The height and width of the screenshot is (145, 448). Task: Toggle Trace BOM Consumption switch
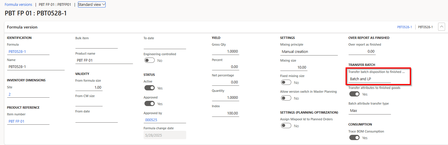click(354, 137)
